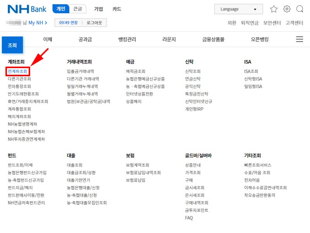The image size is (310, 233).
Task: Select the 금융상품몰 main menu item
Action: pyautogui.click(x=213, y=39)
